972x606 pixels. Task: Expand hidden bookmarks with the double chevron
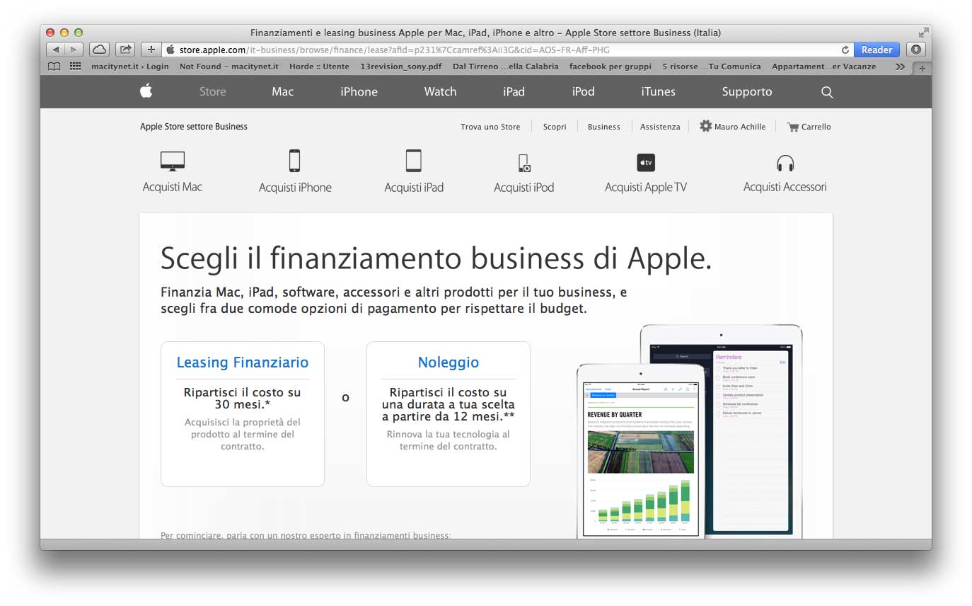(x=900, y=67)
